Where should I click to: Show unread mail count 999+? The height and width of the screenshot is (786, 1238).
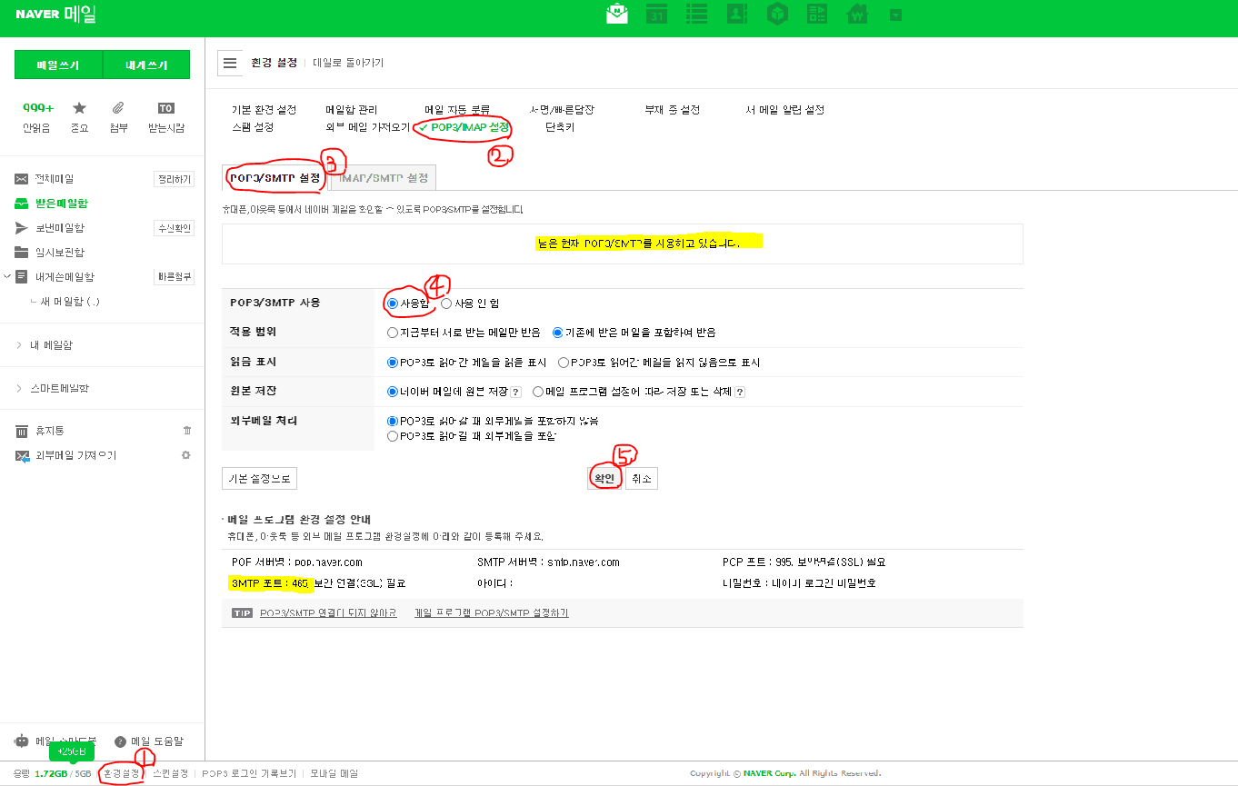37,108
